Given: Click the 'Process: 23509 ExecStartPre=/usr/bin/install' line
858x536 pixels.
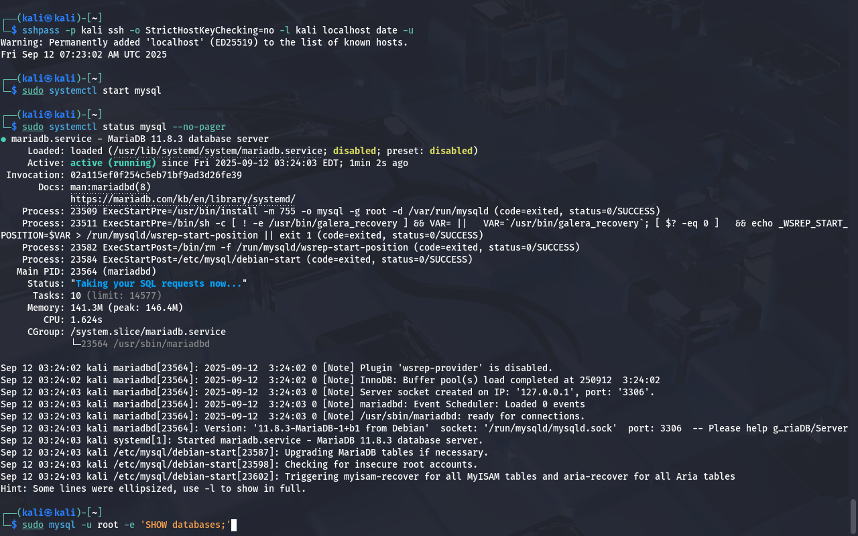Looking at the screenshot, I should 341,211.
